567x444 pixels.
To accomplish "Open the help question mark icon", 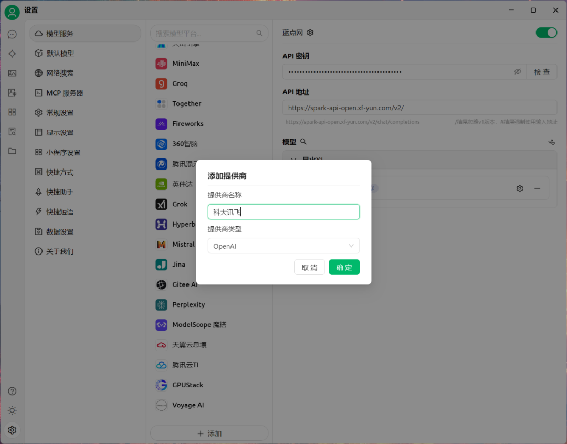I will click(12, 391).
